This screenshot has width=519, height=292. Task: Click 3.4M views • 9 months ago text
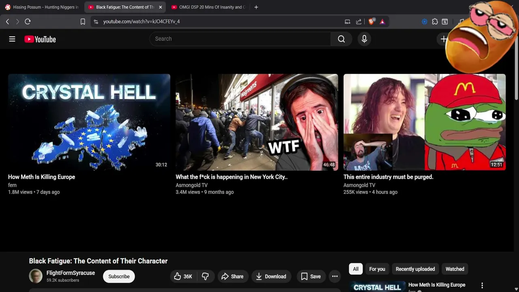[204, 192]
